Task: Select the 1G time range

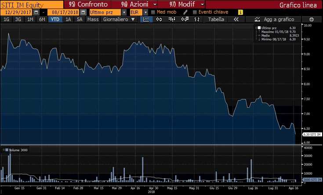Action: (7, 20)
